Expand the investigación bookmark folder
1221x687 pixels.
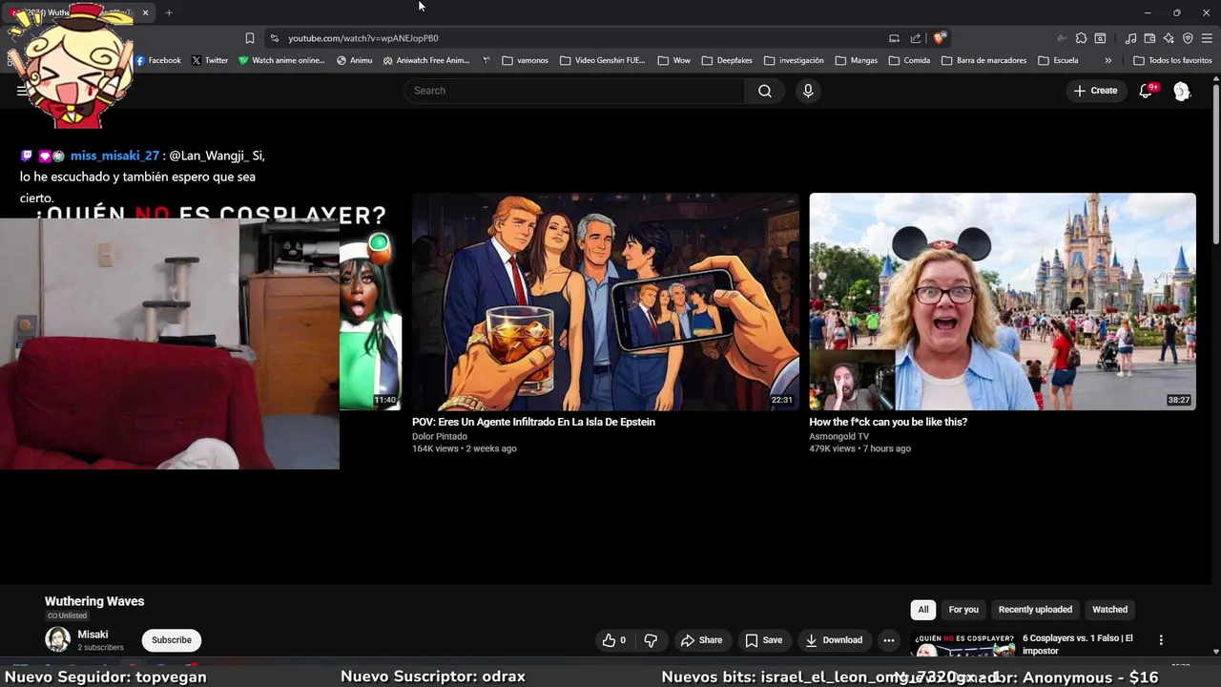[x=794, y=60]
